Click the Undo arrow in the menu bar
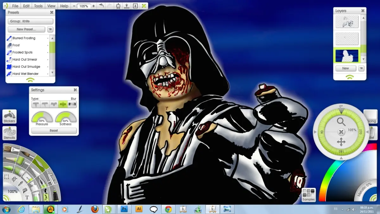The image size is (380, 214). tap(102, 5)
